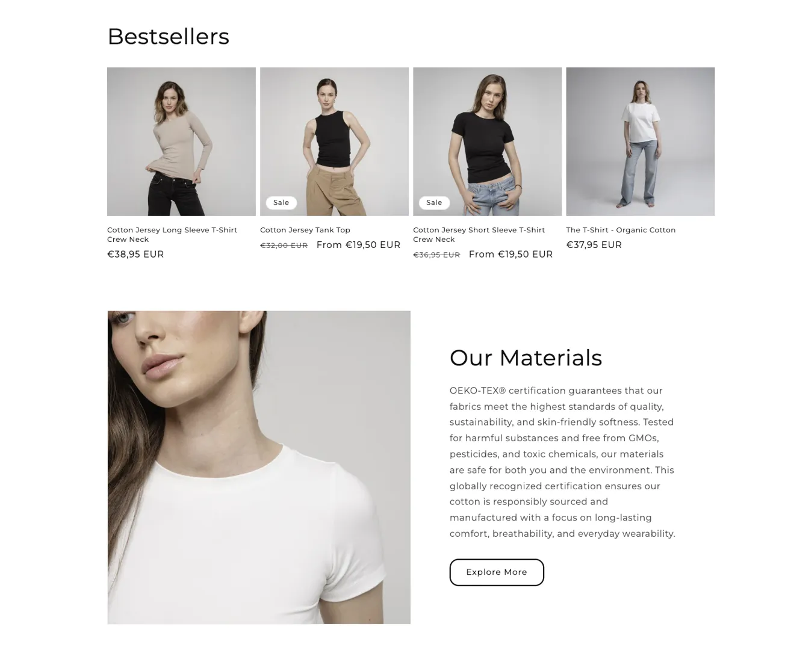Click the Sale badge on the short sleeve tee
Viewport: 785px width, 650px height.
click(434, 203)
